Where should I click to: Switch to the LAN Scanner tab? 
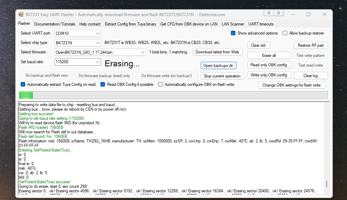point(233,24)
